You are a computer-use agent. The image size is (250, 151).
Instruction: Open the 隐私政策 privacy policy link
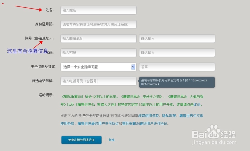[169, 116]
